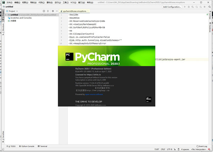Toggle the Structure tool window side tab
Image resolution: width=213 pixels, height=152 pixels.
[3, 29]
